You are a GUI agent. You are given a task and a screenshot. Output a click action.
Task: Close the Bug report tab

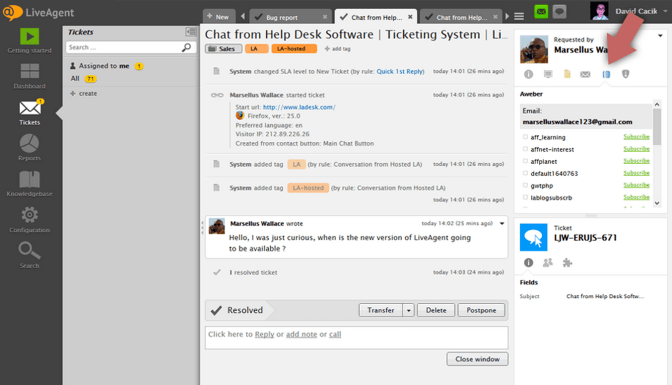(x=325, y=17)
